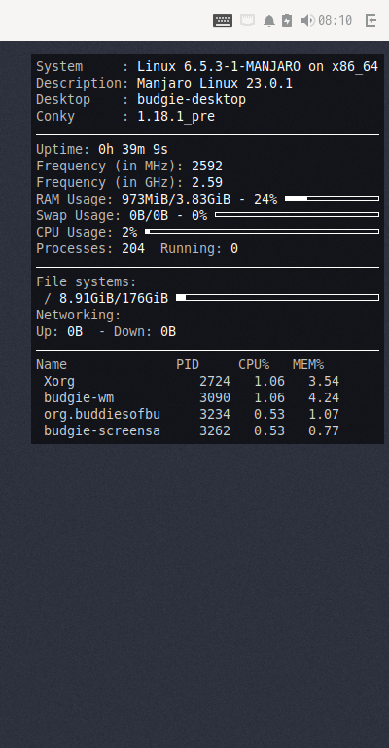Click the Manjaro Linux 23.0.1 description text
This screenshot has height=748, width=389.
(215, 83)
